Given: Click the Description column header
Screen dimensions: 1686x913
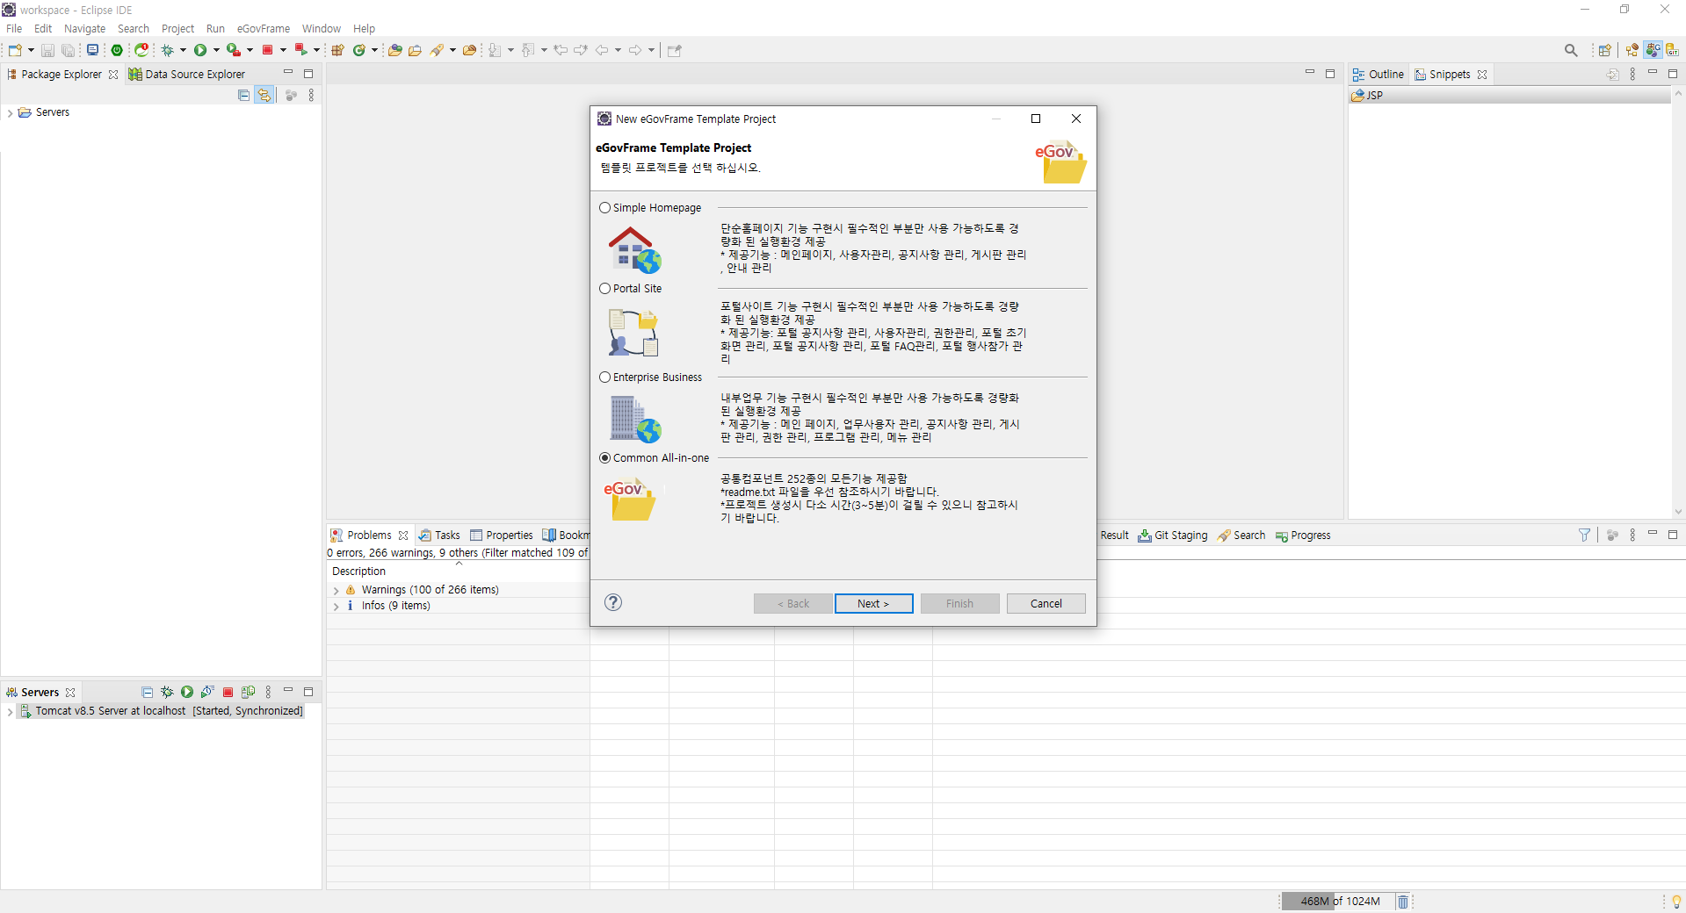Looking at the screenshot, I should click(458, 572).
